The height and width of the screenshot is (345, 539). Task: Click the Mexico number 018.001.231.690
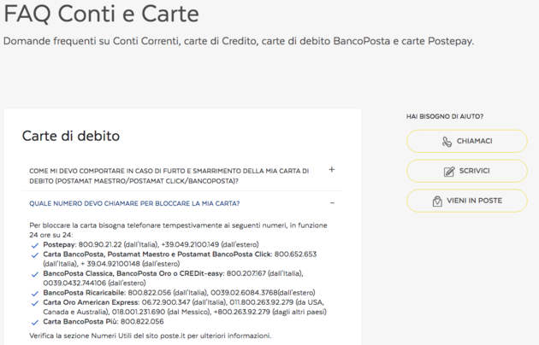pos(139,312)
